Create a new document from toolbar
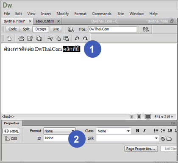178x163 pixels. (9, 38)
